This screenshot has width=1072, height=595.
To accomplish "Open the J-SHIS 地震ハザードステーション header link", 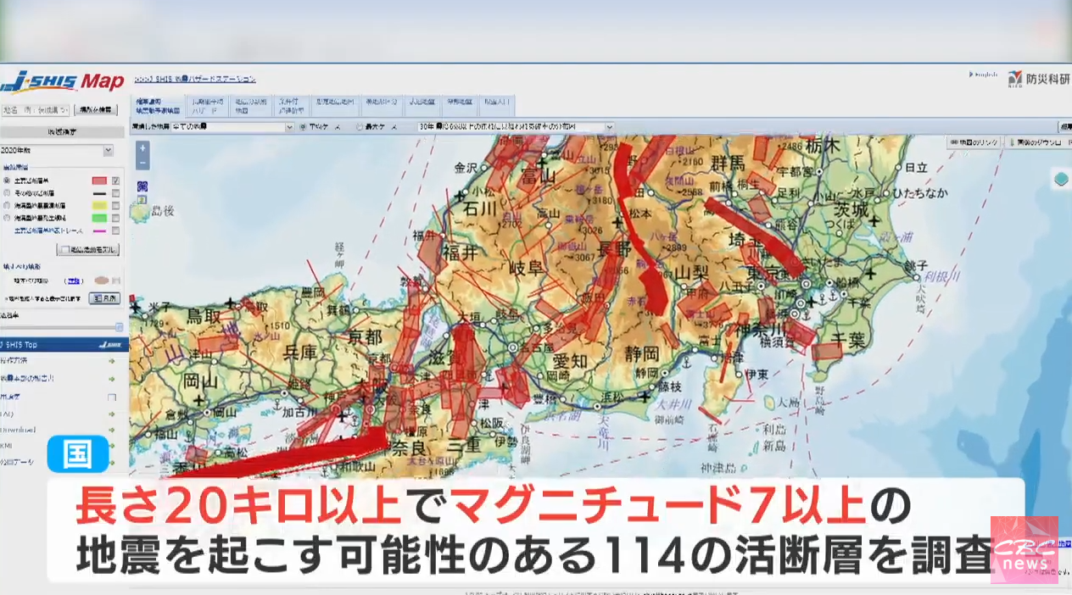I will tap(195, 80).
